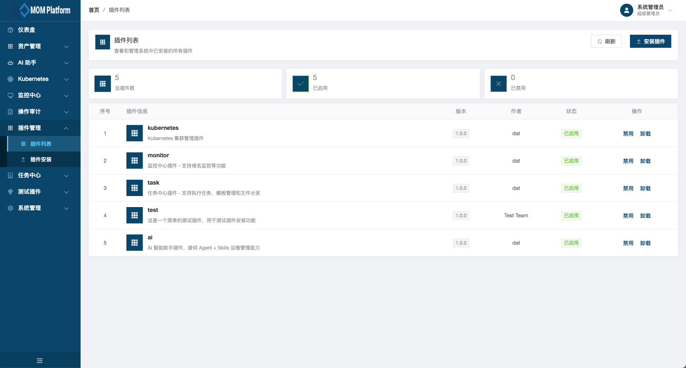Expand the 任务中心 menu chevron
The width and height of the screenshot is (686, 368).
point(66,176)
